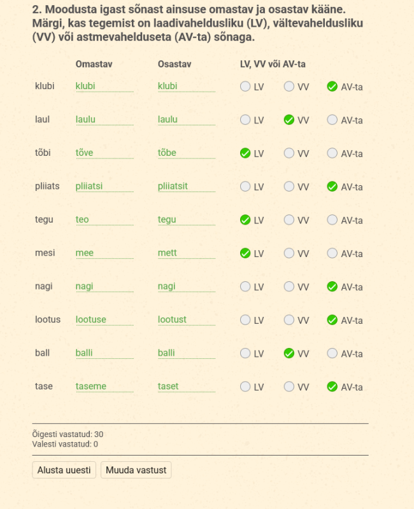Pick VV option for lootus row
414x509 pixels.
[289, 320]
